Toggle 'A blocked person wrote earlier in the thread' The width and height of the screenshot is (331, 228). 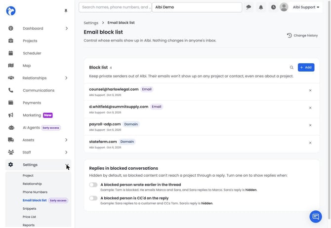tap(93, 185)
